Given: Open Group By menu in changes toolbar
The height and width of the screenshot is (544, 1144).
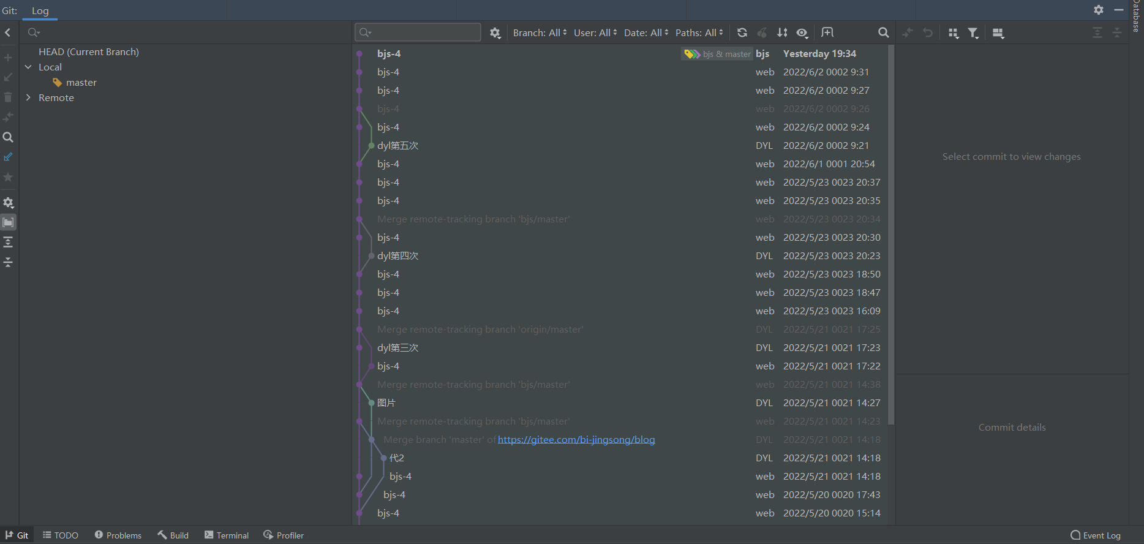Looking at the screenshot, I should click(x=954, y=33).
